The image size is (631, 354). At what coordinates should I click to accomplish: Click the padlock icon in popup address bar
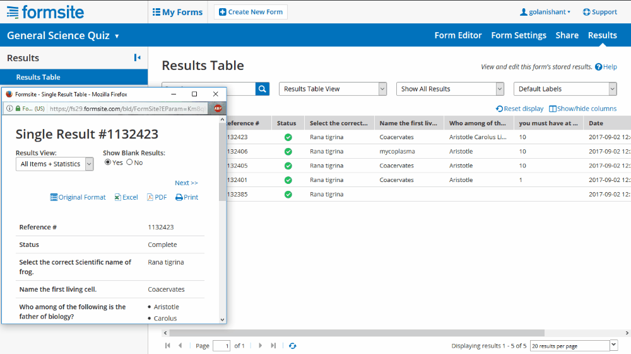point(18,108)
